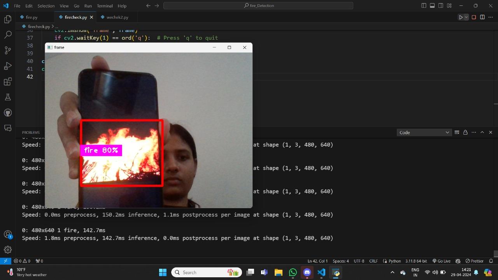Open the Code output channel dropdown

point(424,132)
